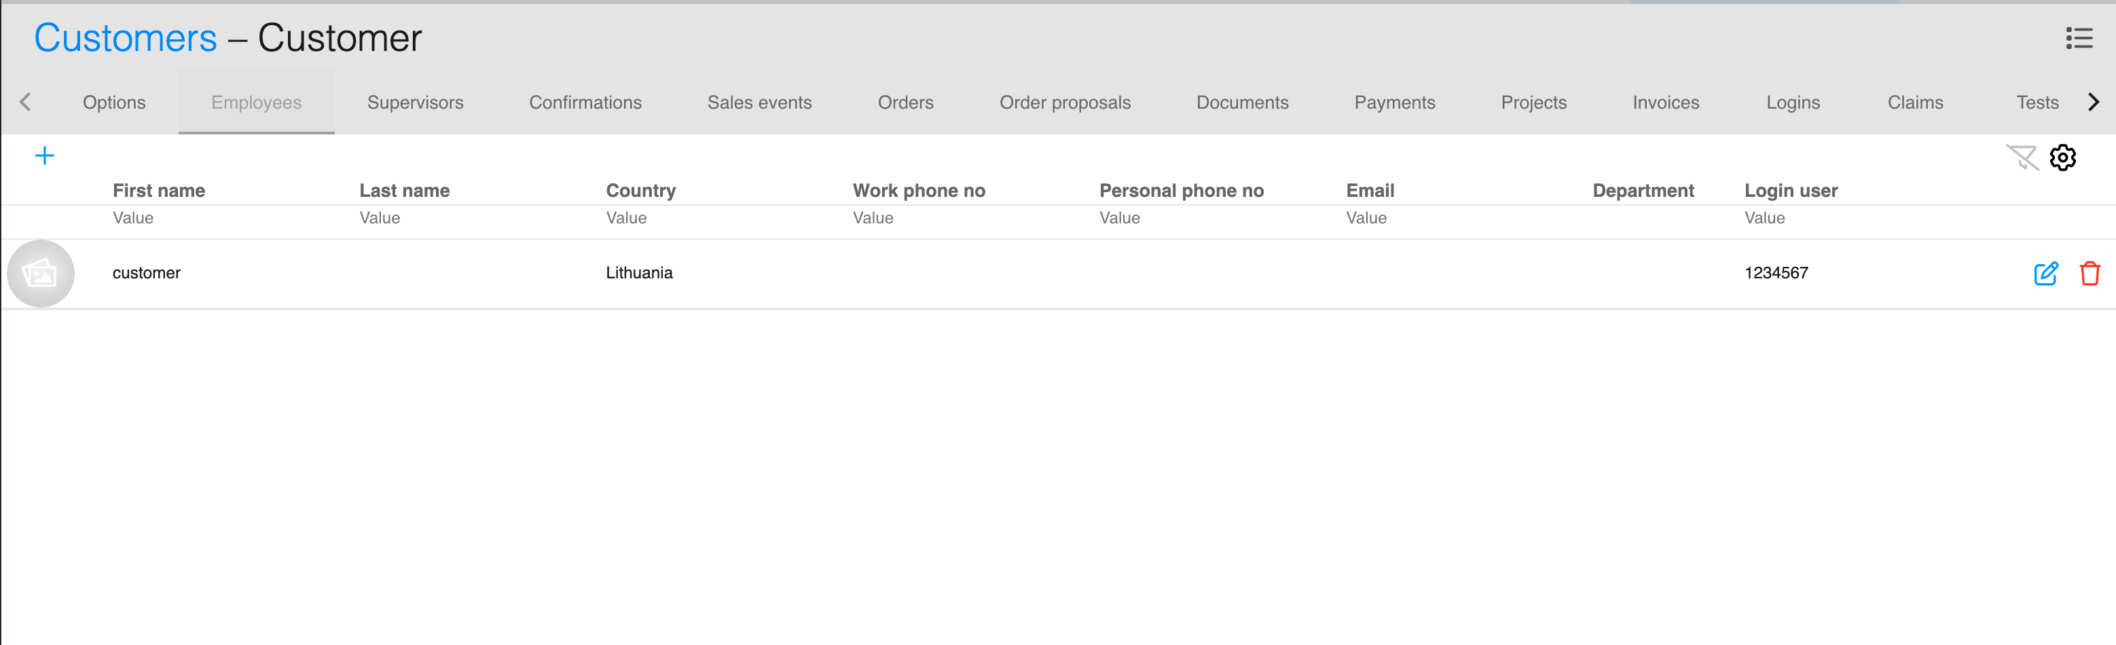The image size is (2116, 645).
Task: Edit the customer employee row
Action: coord(2045,273)
